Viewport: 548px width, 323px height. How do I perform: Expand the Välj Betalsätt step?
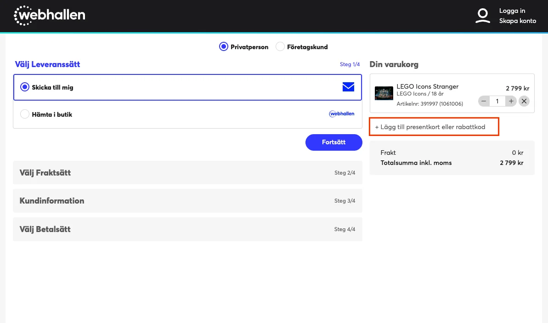coord(187,229)
